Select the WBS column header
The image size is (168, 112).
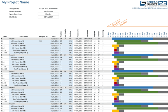(x=5, y=36)
